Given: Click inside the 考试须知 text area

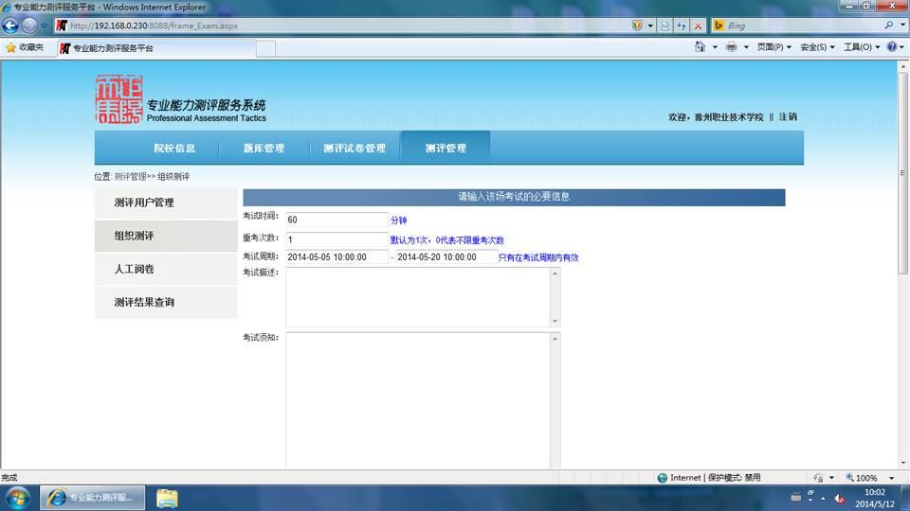Looking at the screenshot, I should [x=418, y=401].
